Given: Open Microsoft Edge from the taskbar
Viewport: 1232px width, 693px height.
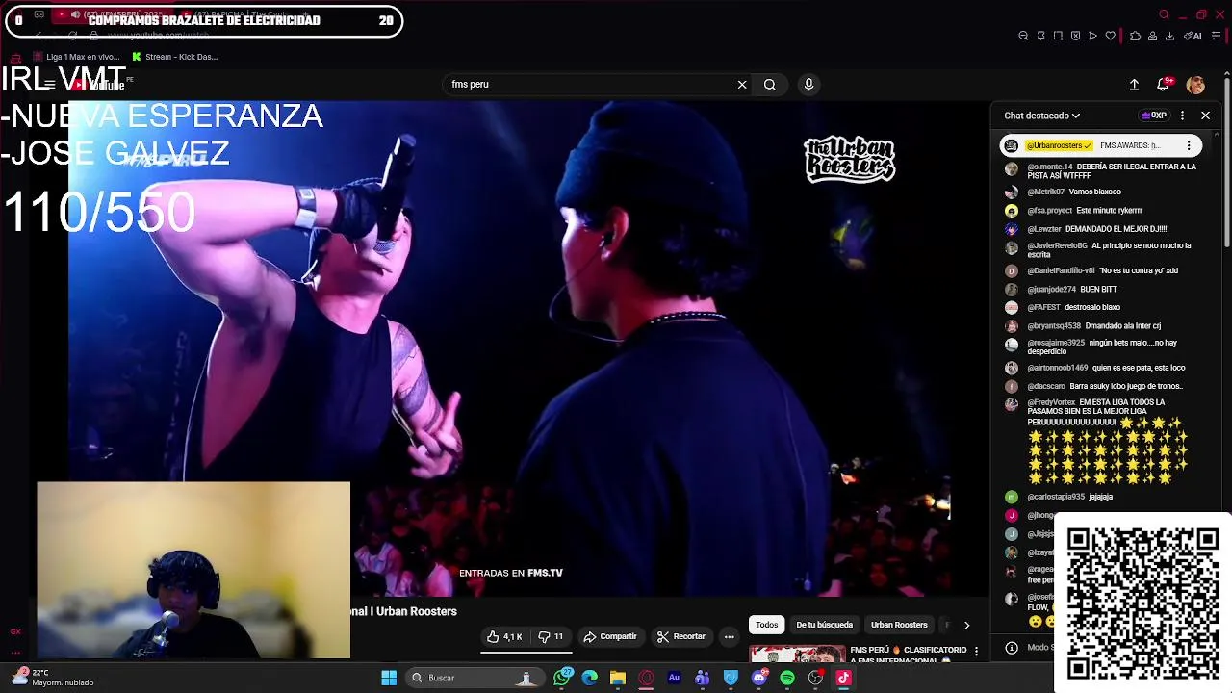Looking at the screenshot, I should point(590,678).
